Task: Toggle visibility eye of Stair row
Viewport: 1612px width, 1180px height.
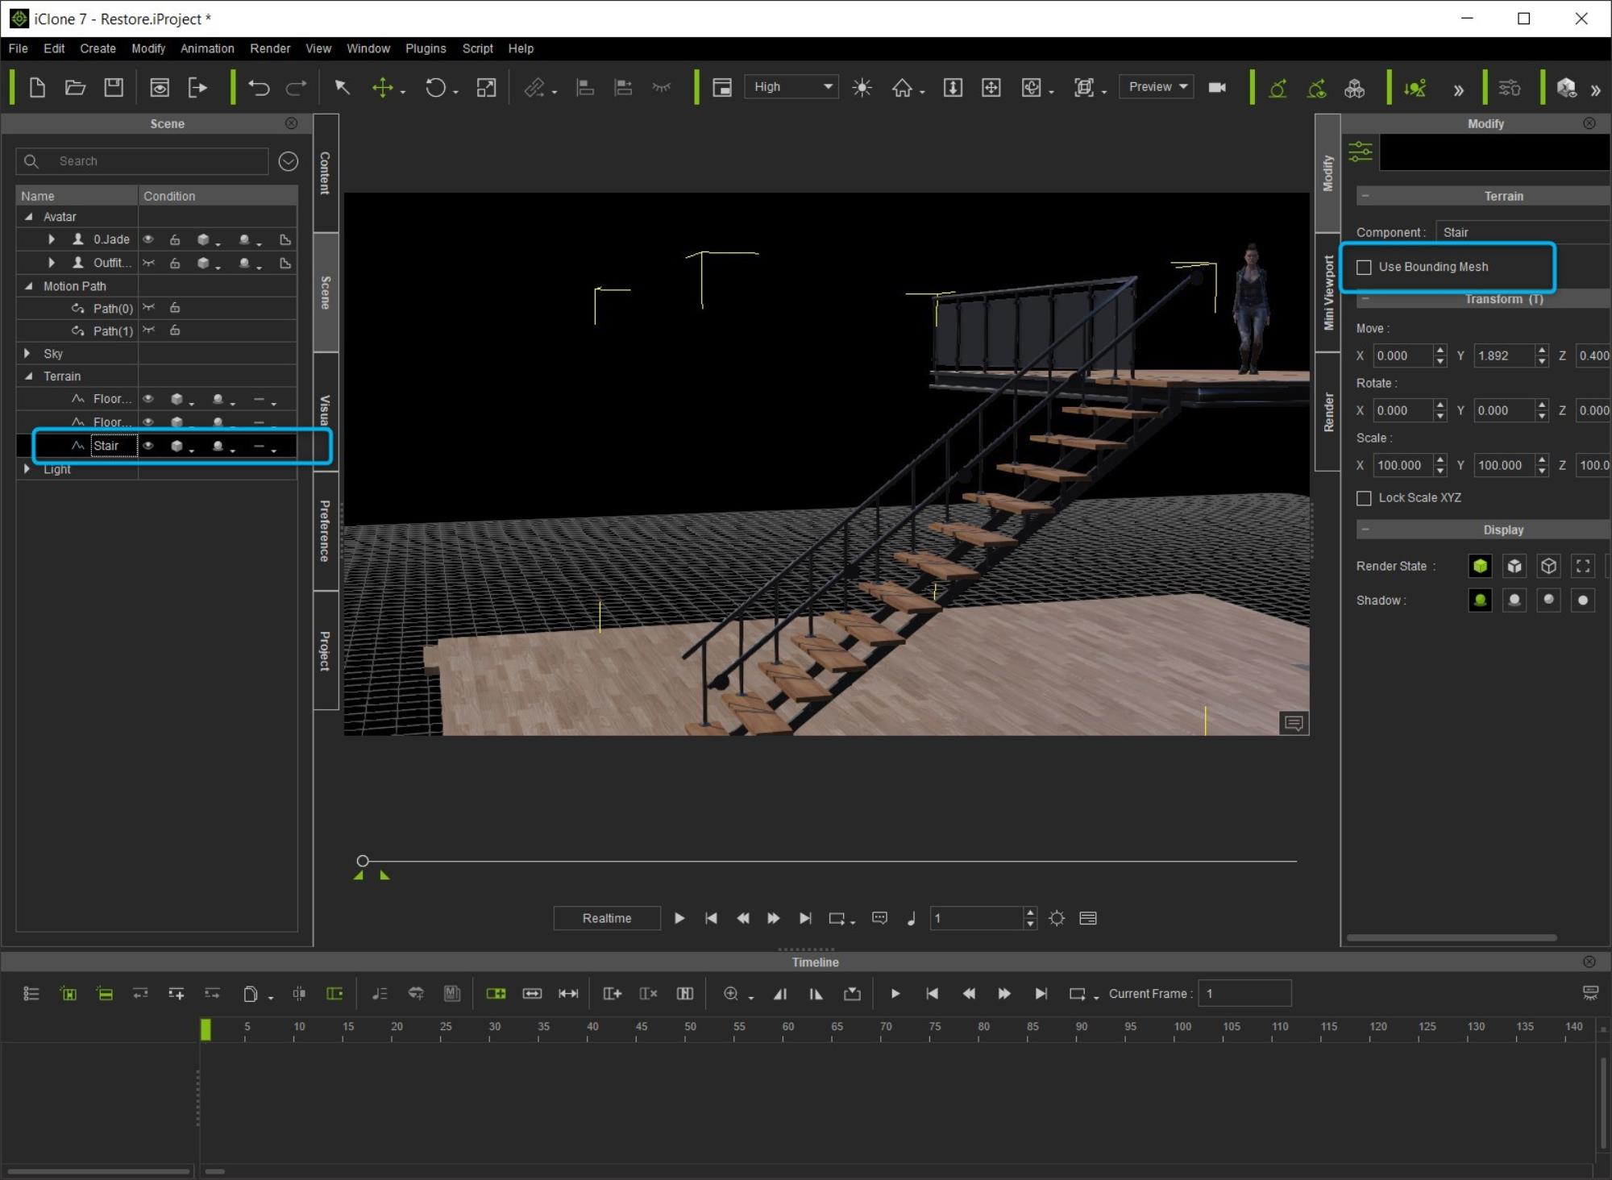Action: pyautogui.click(x=148, y=446)
